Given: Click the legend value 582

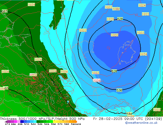Looking at the screenshot, I should tap(67, 124).
